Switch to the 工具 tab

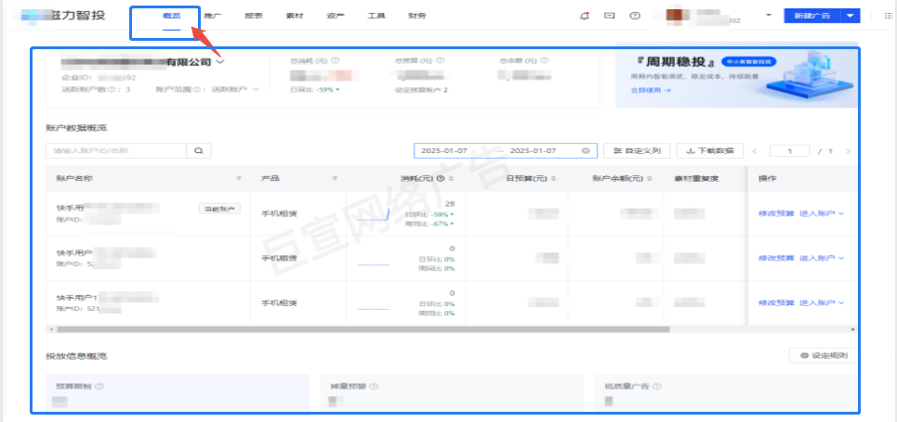pyautogui.click(x=376, y=16)
